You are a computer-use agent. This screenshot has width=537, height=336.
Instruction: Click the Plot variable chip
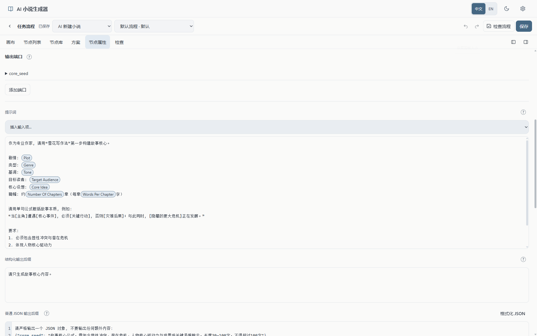tap(27, 158)
